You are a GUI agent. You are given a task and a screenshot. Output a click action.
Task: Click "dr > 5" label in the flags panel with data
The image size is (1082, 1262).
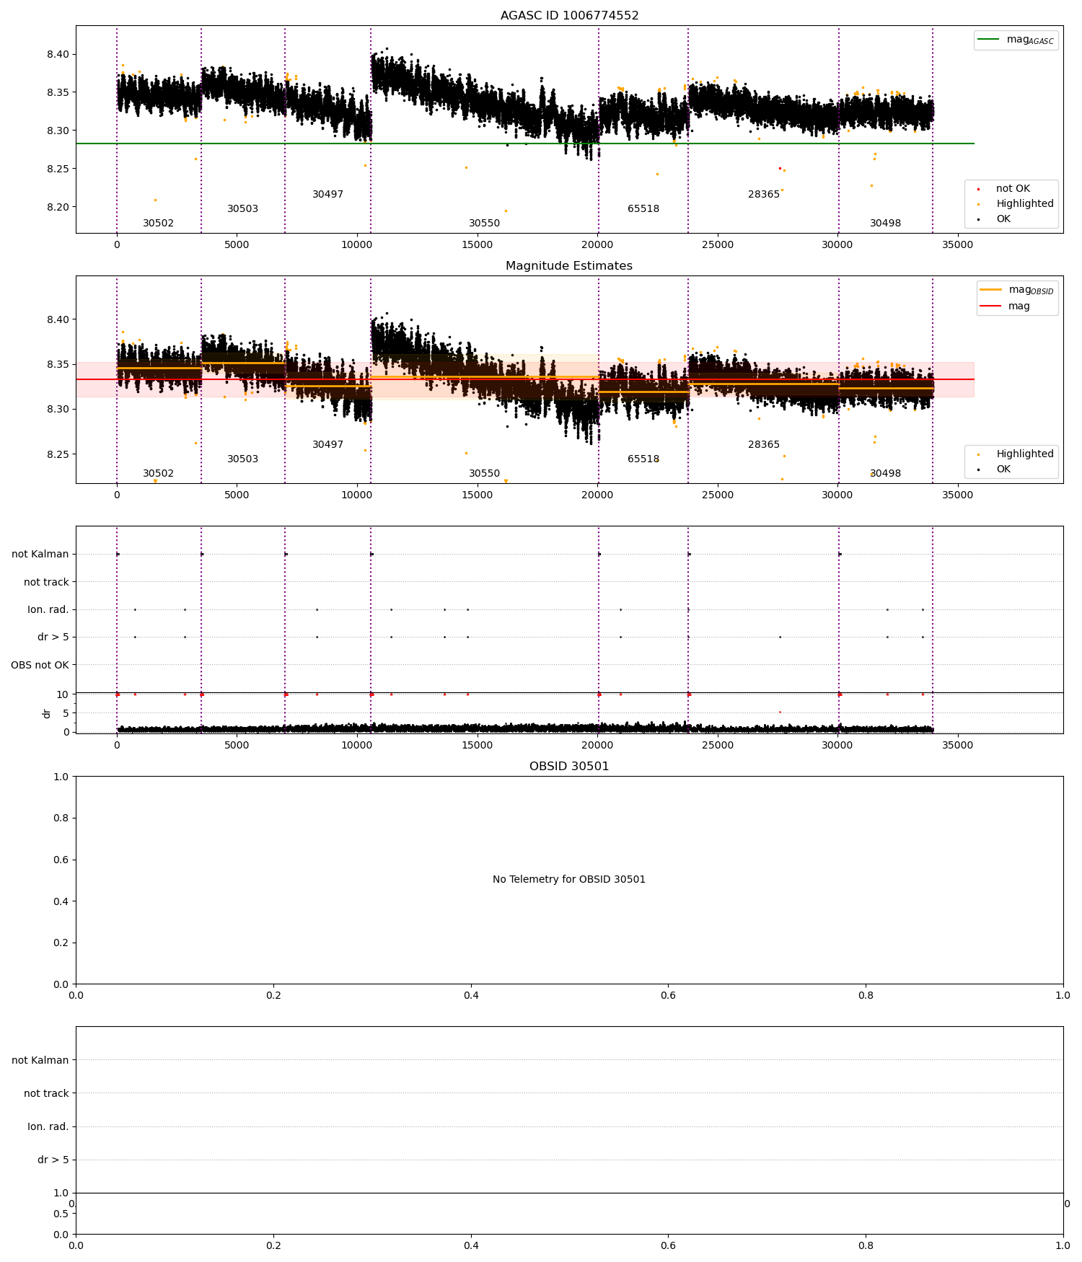53,637
